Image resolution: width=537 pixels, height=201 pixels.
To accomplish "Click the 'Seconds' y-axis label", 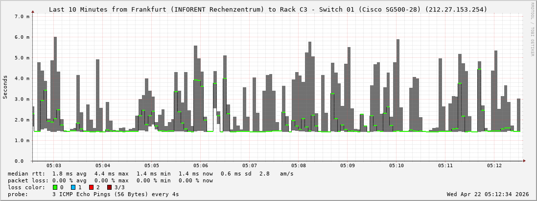I will click(5, 87).
